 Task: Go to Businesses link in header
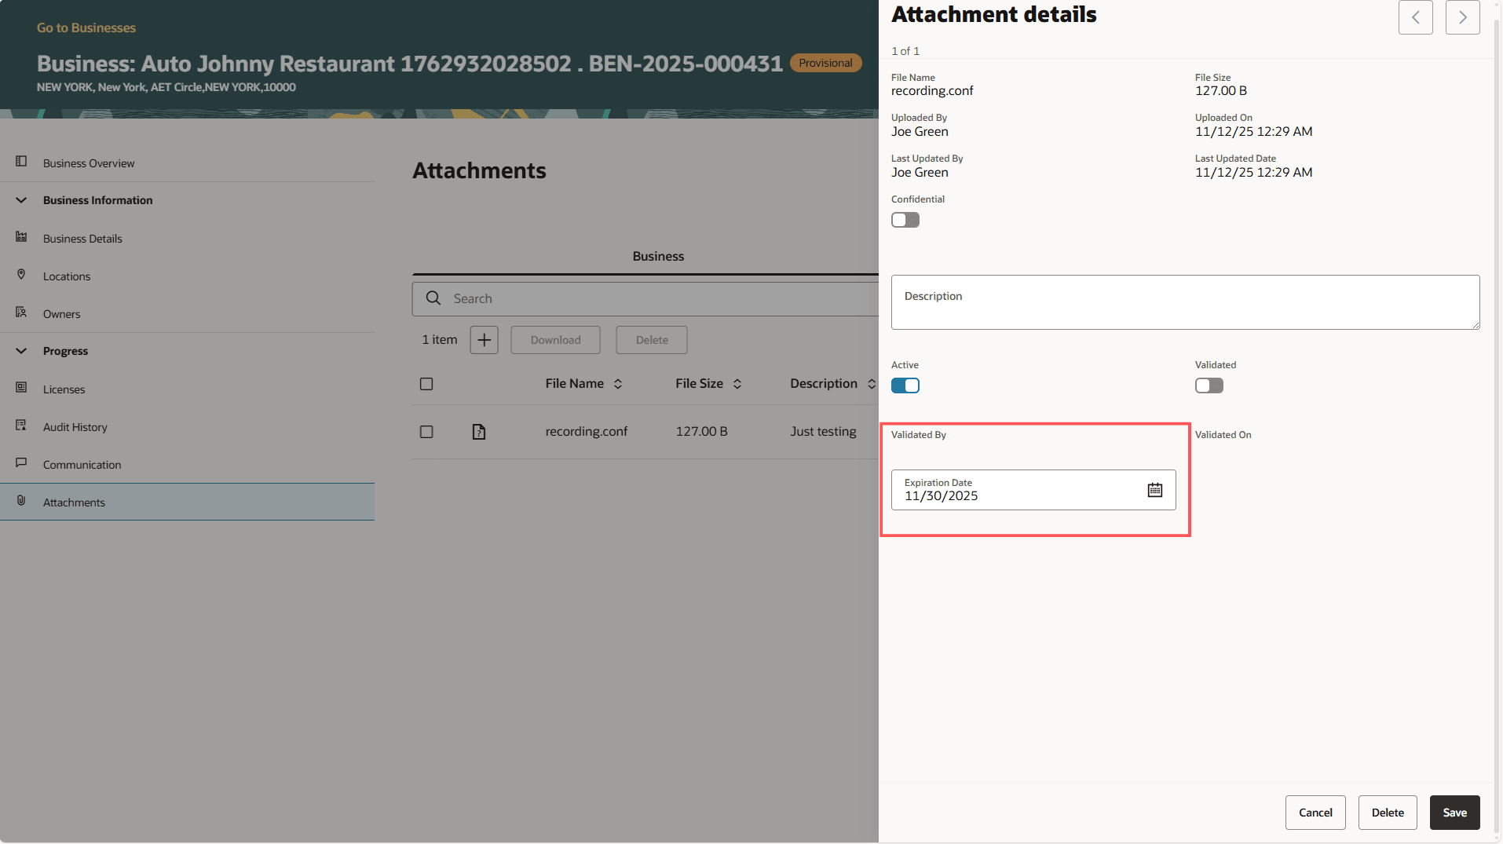tap(86, 27)
